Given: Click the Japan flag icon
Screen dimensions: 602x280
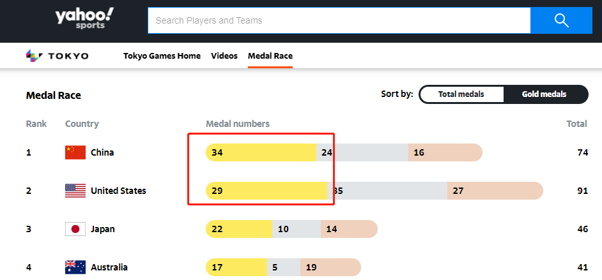Looking at the screenshot, I should click(75, 229).
